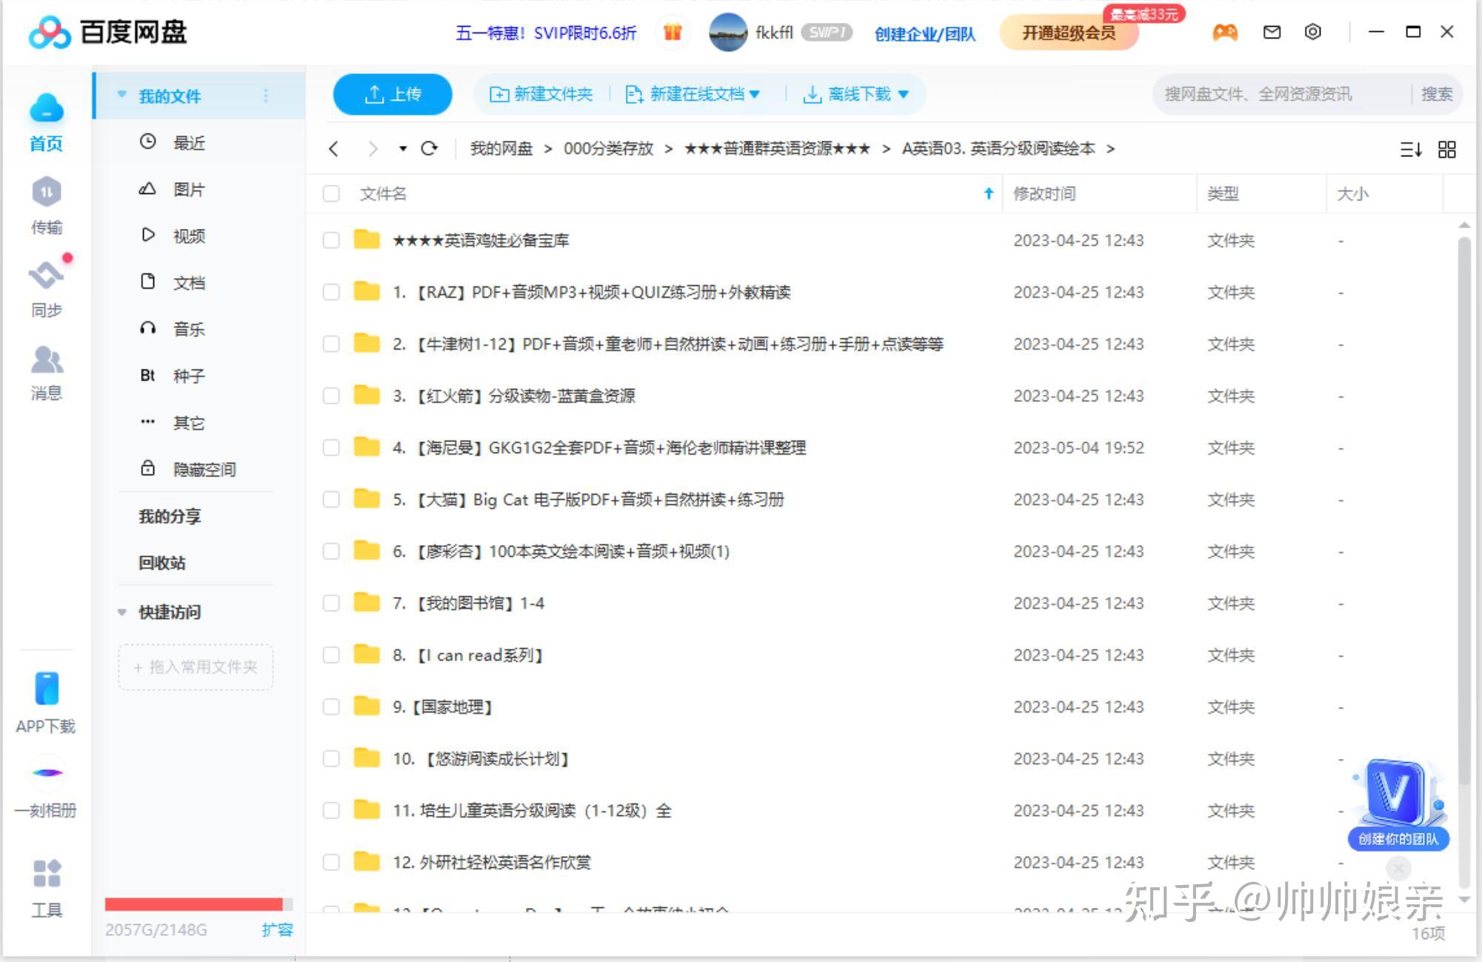Check the select-all checkbox in file list header

pos(331,193)
